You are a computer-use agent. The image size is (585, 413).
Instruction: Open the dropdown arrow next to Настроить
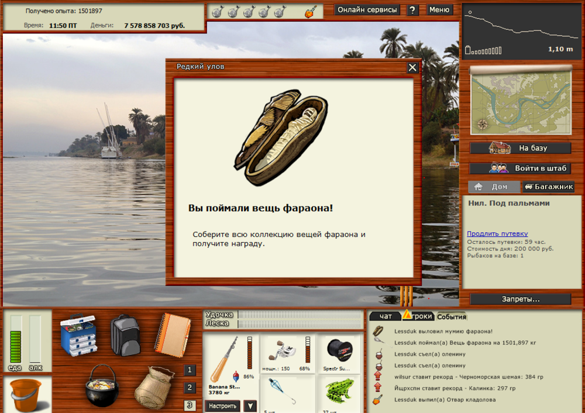point(250,405)
